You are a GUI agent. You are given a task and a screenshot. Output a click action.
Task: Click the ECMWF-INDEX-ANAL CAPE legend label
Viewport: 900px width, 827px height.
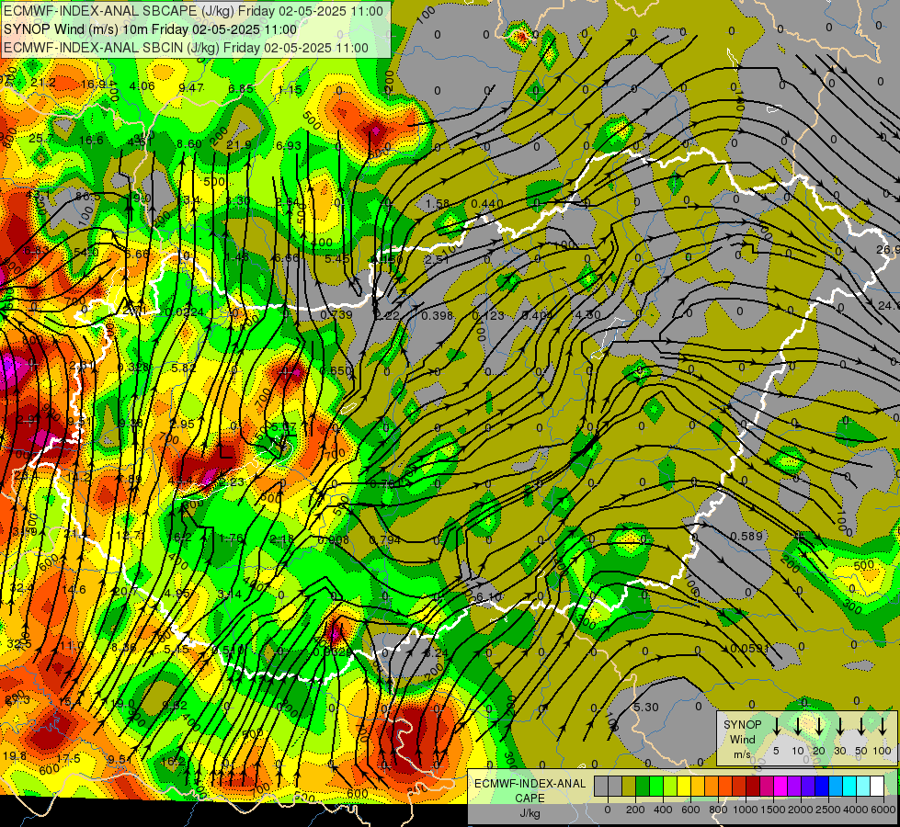tap(530, 790)
